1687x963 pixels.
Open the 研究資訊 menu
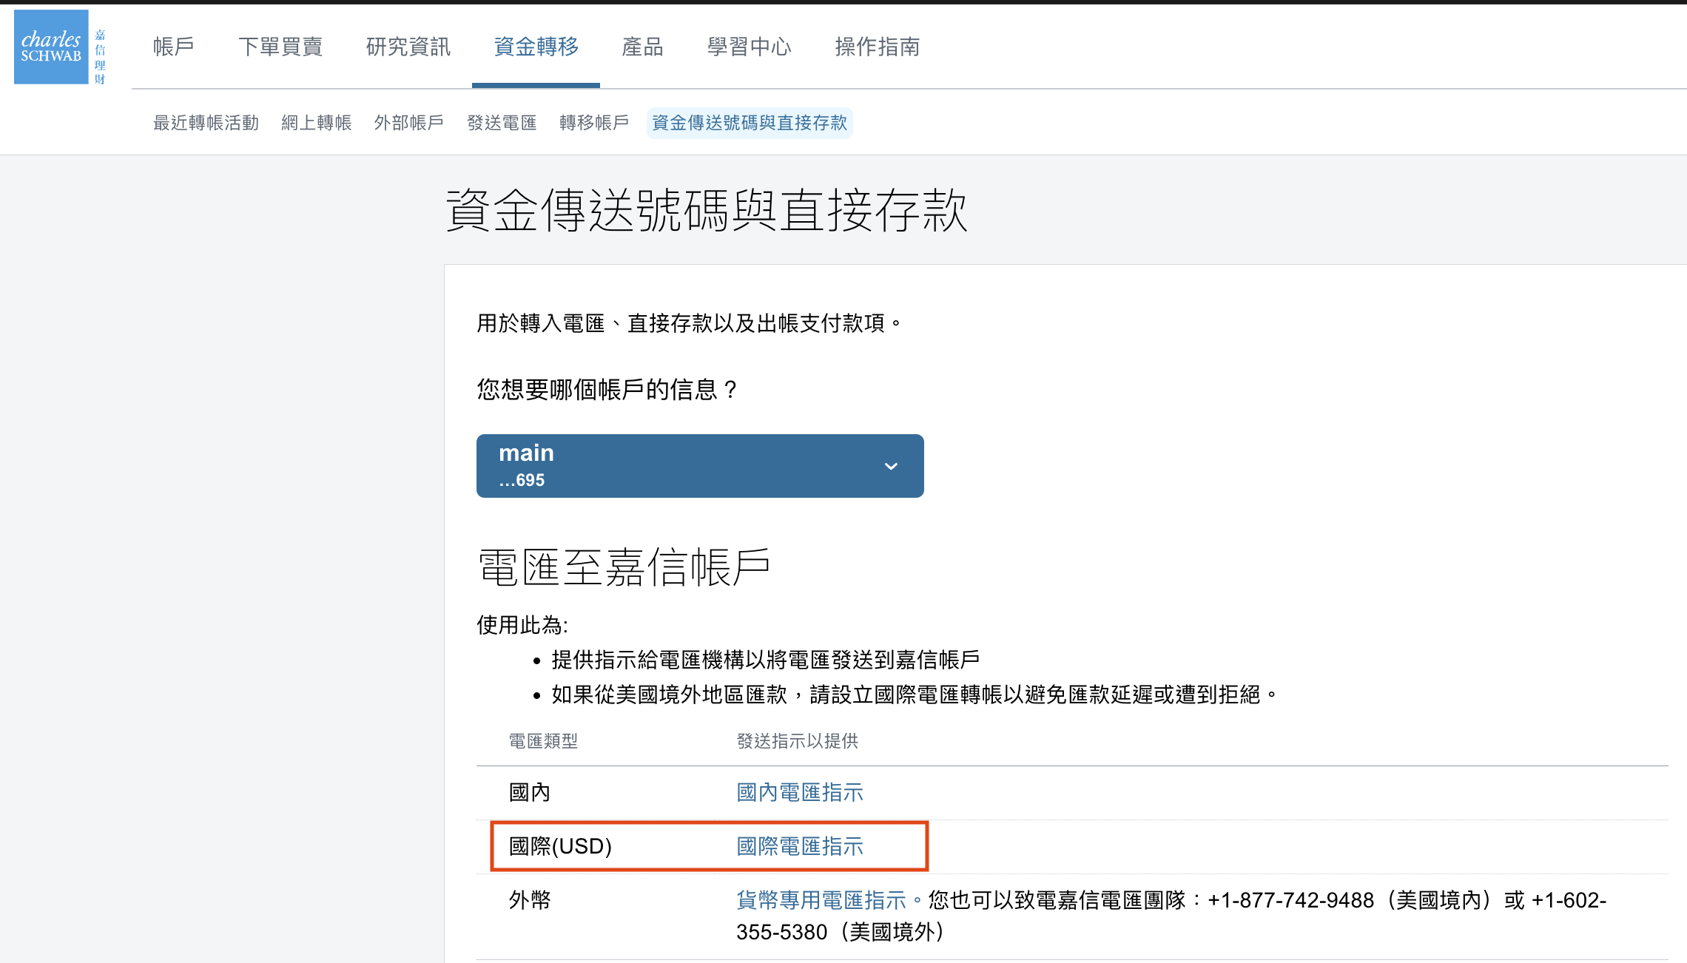(408, 47)
